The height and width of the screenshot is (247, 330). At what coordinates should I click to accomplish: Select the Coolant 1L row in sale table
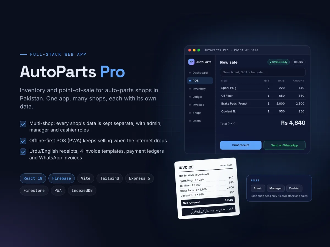[263, 111]
